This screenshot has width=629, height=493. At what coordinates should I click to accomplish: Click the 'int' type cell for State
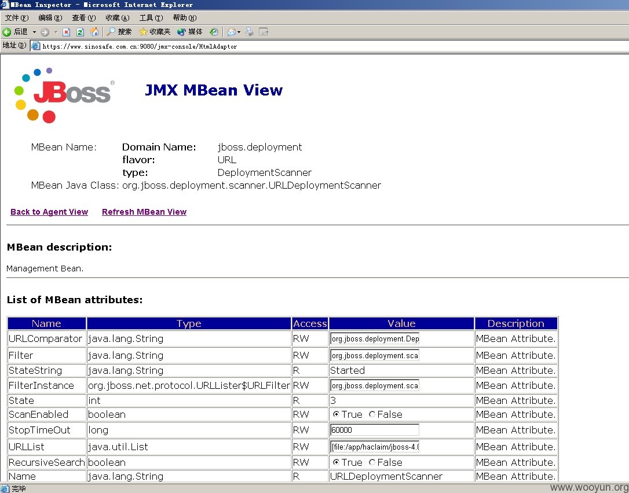pyautogui.click(x=189, y=400)
